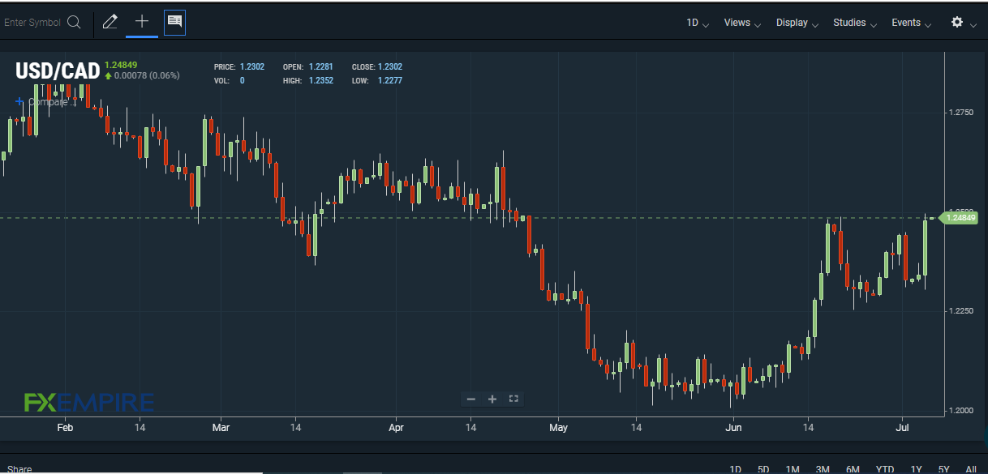Click the 0.00078 (0.06%) change value

(x=147, y=75)
